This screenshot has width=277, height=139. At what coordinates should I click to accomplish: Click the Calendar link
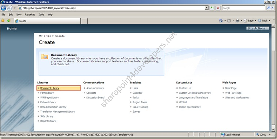(x=137, y=93)
